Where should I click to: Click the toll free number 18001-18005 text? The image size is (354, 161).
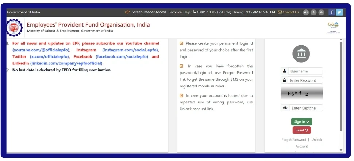click(x=206, y=12)
